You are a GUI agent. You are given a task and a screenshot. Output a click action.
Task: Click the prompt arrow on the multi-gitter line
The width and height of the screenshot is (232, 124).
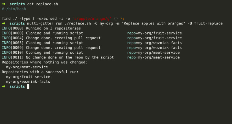(x=3, y=23)
